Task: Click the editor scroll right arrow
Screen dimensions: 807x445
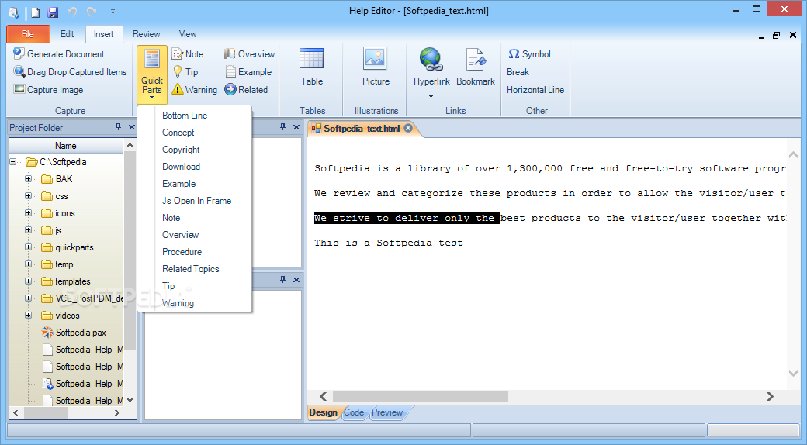Action: 770,397
